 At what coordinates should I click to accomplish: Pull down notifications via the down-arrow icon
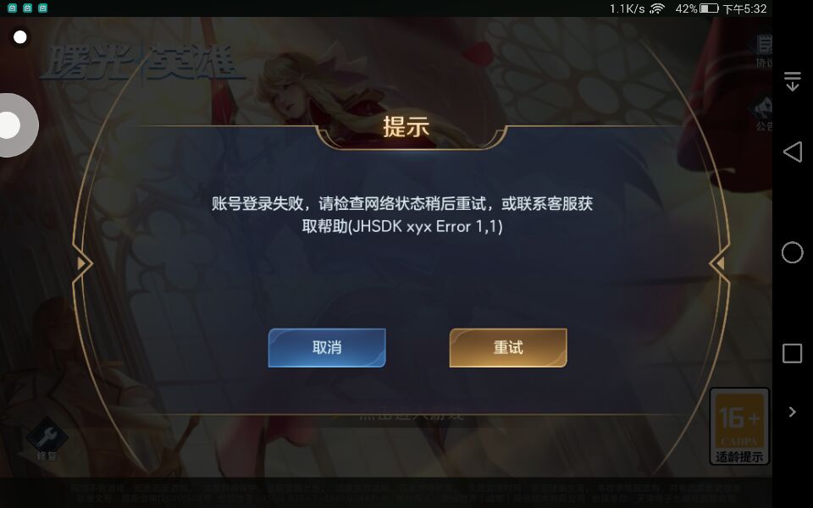[793, 81]
